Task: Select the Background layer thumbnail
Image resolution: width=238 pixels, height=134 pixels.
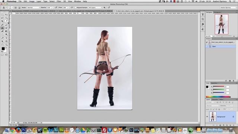Action: pyautogui.click(x=213, y=117)
